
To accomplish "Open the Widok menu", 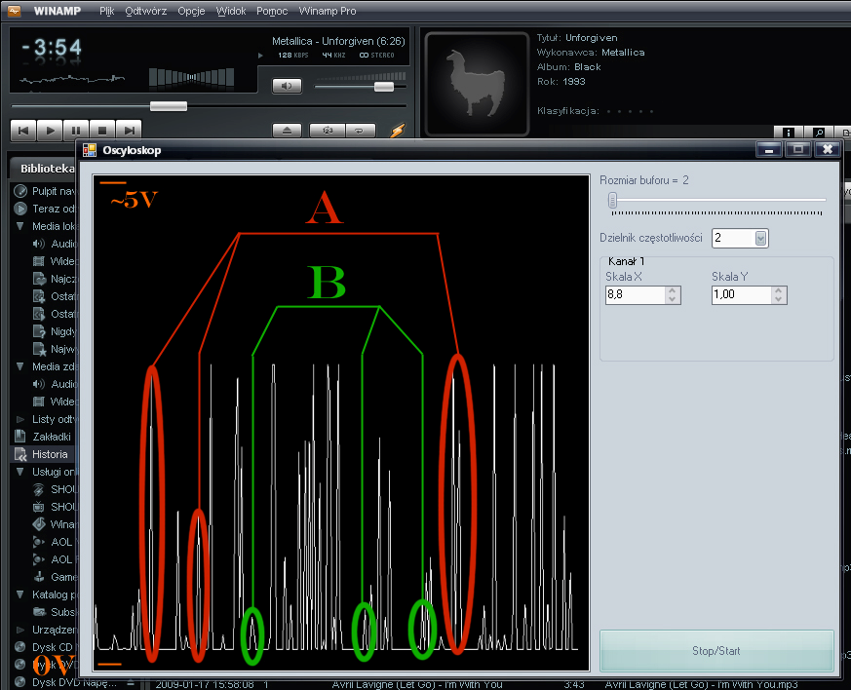I will pos(231,11).
